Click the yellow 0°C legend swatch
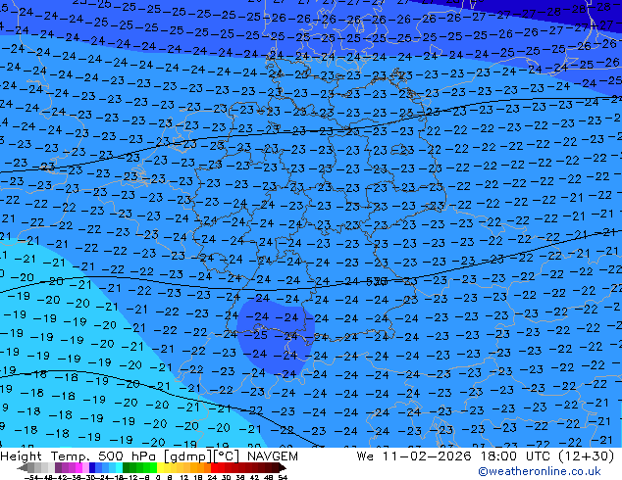This screenshot has height=480, width=622. 160,467
